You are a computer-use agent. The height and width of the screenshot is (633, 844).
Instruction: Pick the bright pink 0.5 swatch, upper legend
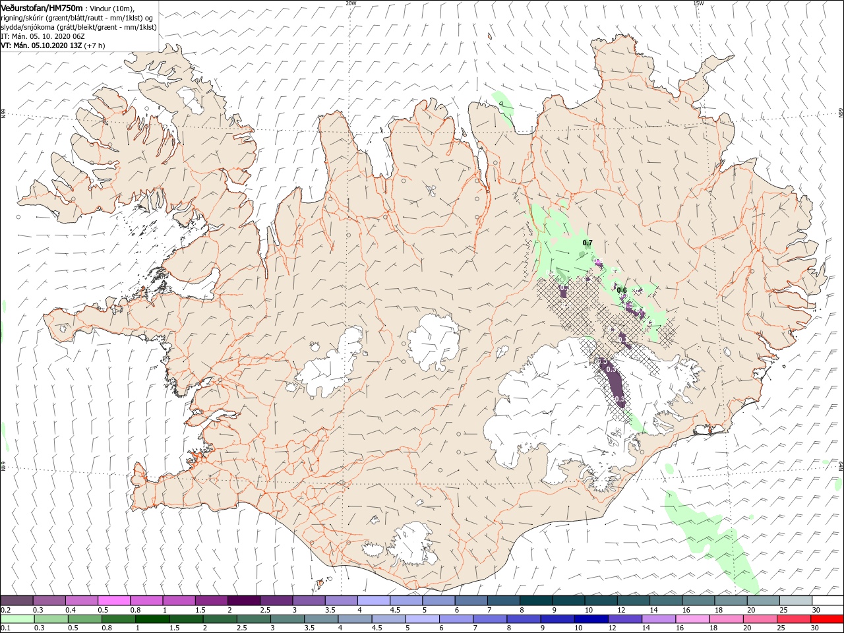coord(113,601)
